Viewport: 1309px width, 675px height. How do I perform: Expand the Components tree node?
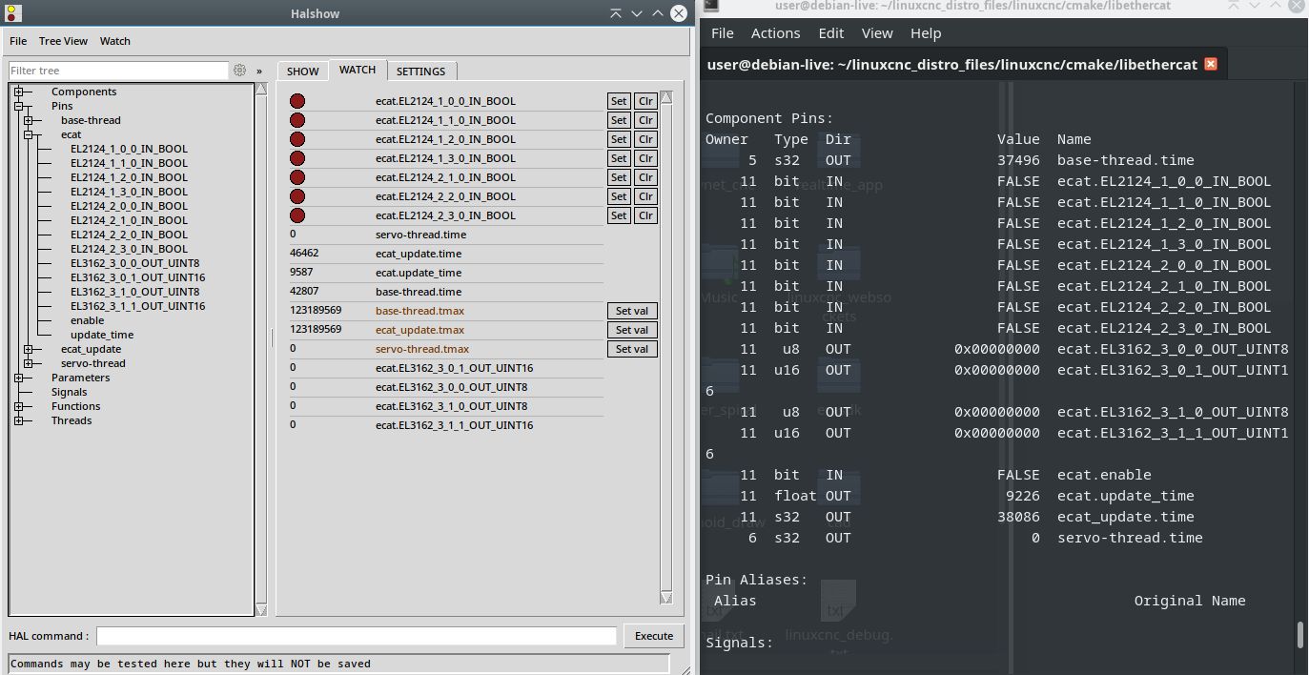click(x=18, y=92)
